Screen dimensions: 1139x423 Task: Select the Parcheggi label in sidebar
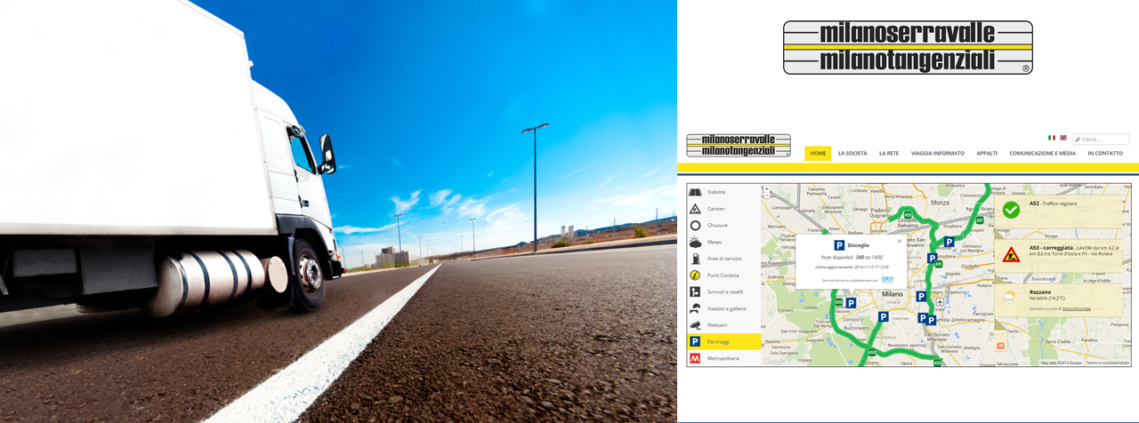pyautogui.click(x=718, y=341)
